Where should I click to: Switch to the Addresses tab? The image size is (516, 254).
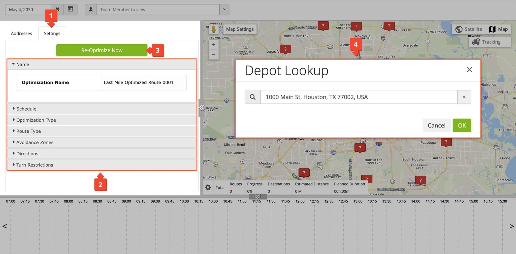pyautogui.click(x=21, y=34)
